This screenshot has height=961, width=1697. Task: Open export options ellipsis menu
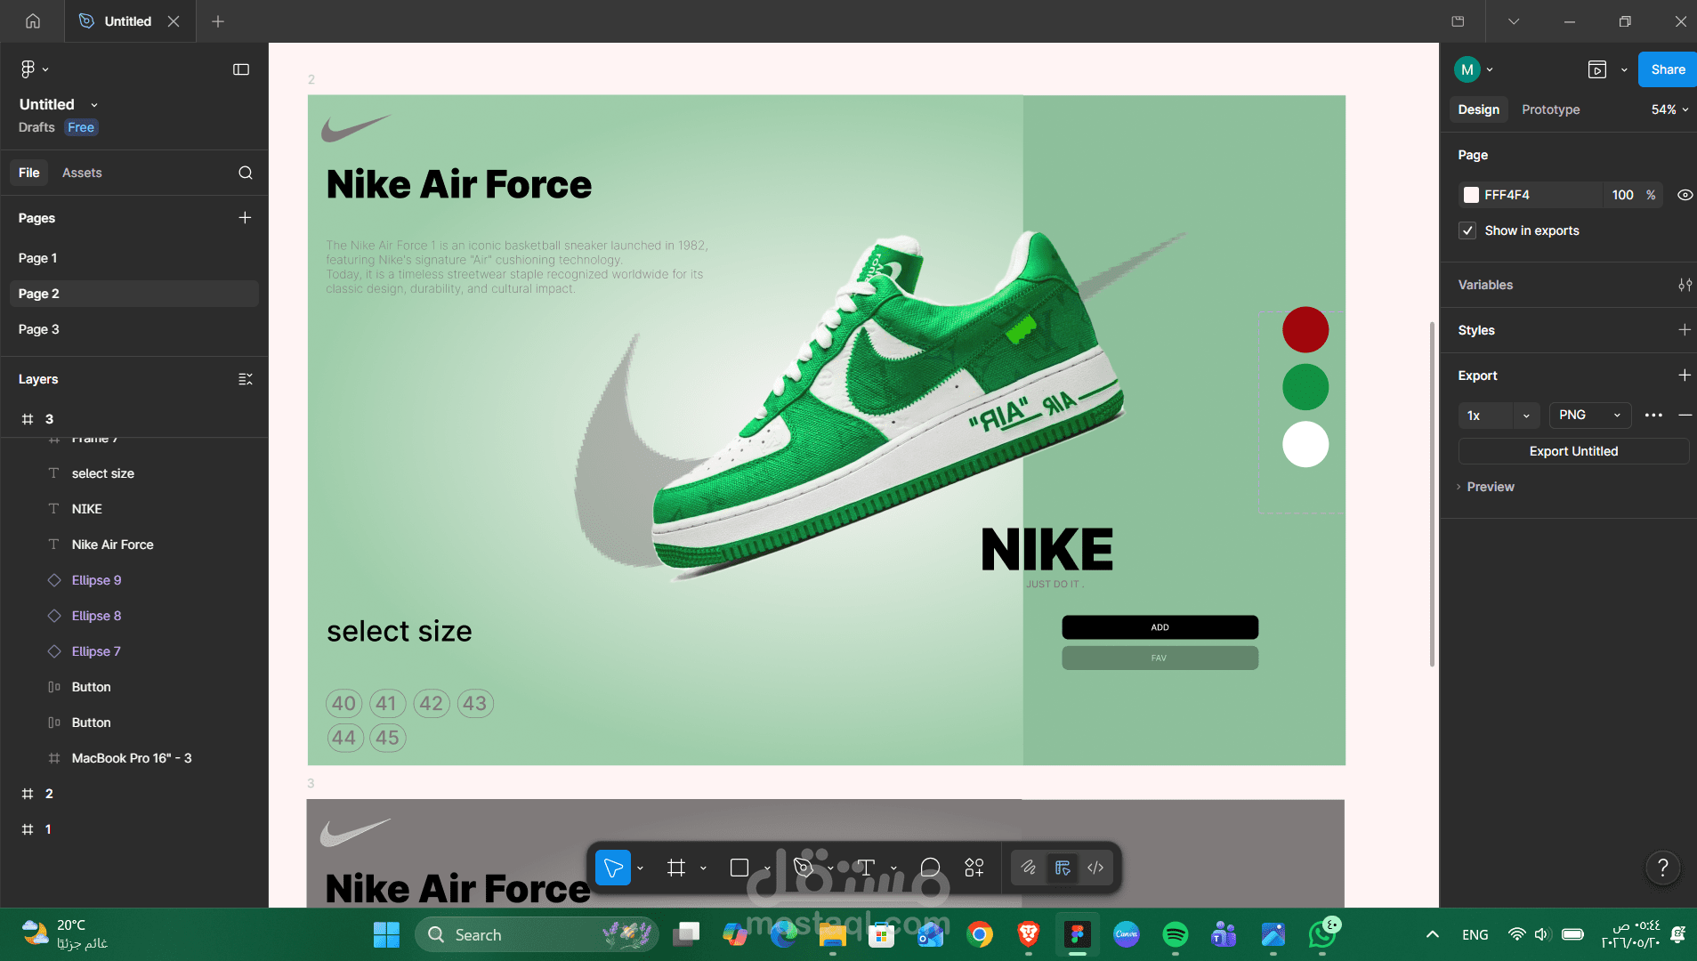[1653, 416]
